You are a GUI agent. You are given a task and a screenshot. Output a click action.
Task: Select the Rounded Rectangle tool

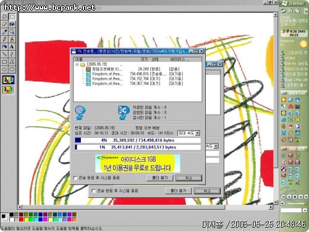(12, 69)
